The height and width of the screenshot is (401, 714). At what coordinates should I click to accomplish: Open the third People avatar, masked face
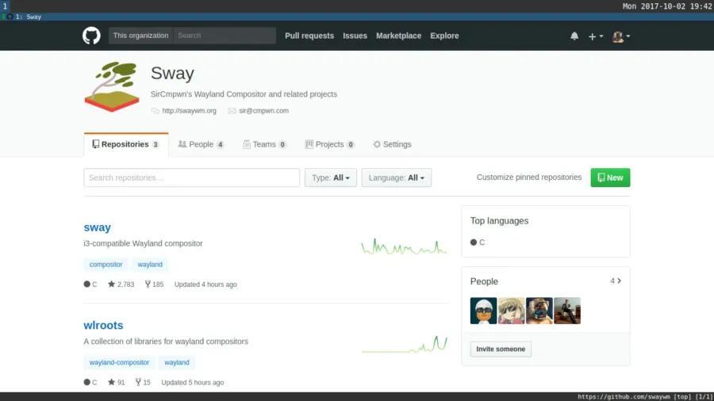point(539,311)
